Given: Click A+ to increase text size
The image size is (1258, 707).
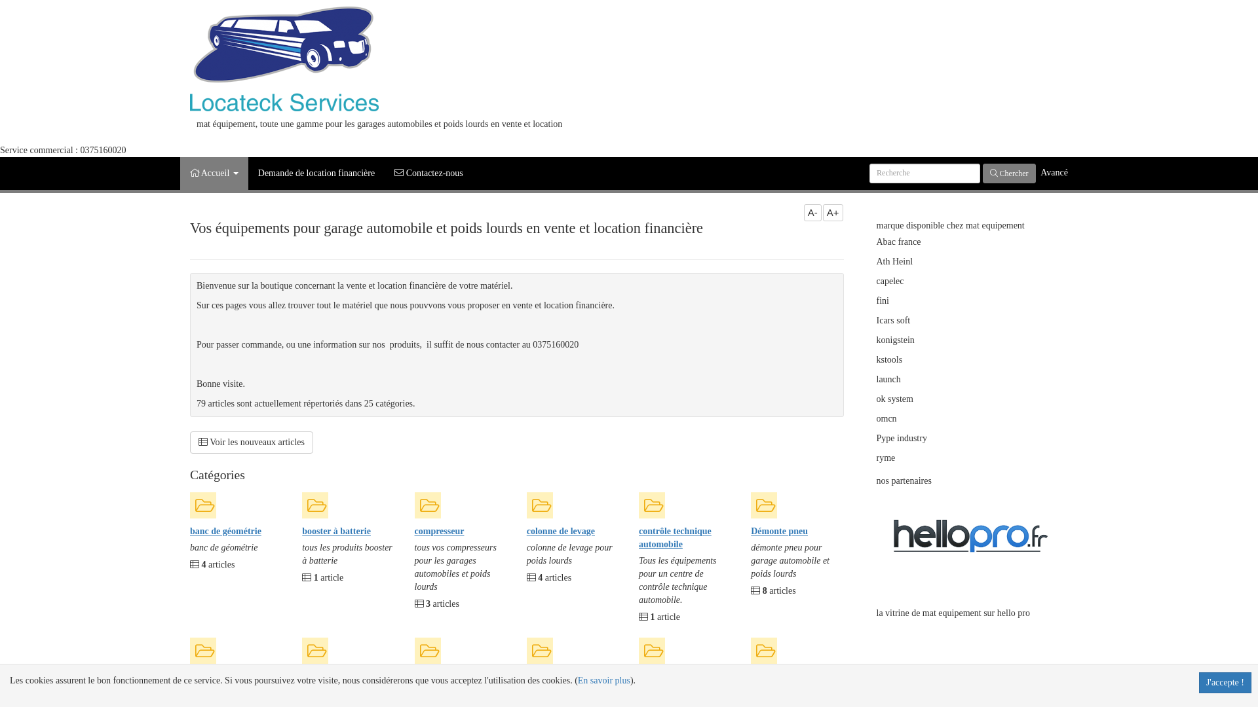Looking at the screenshot, I should pos(832,213).
